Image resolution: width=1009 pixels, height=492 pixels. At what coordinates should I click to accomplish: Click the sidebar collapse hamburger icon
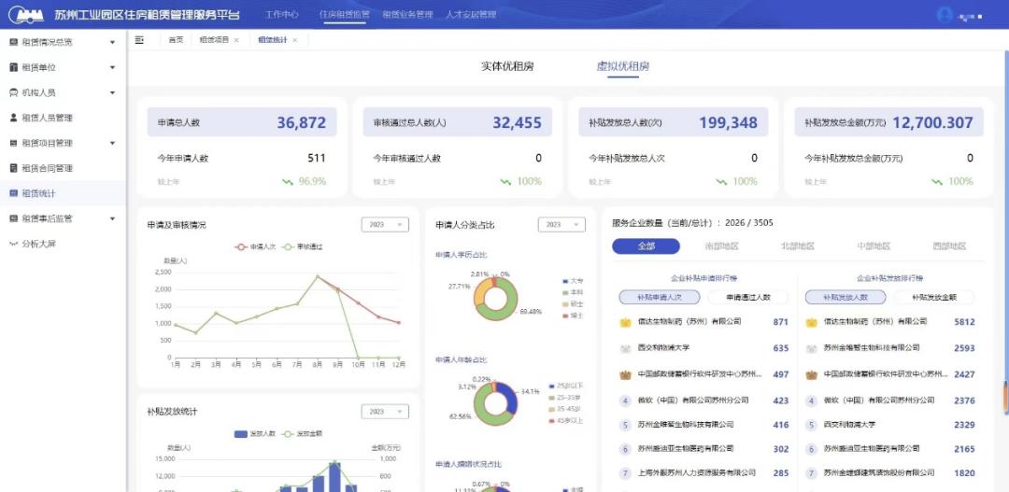(x=139, y=40)
